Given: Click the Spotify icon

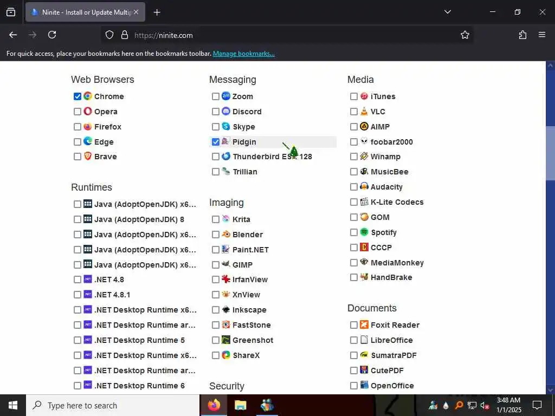Looking at the screenshot, I should coord(364,232).
